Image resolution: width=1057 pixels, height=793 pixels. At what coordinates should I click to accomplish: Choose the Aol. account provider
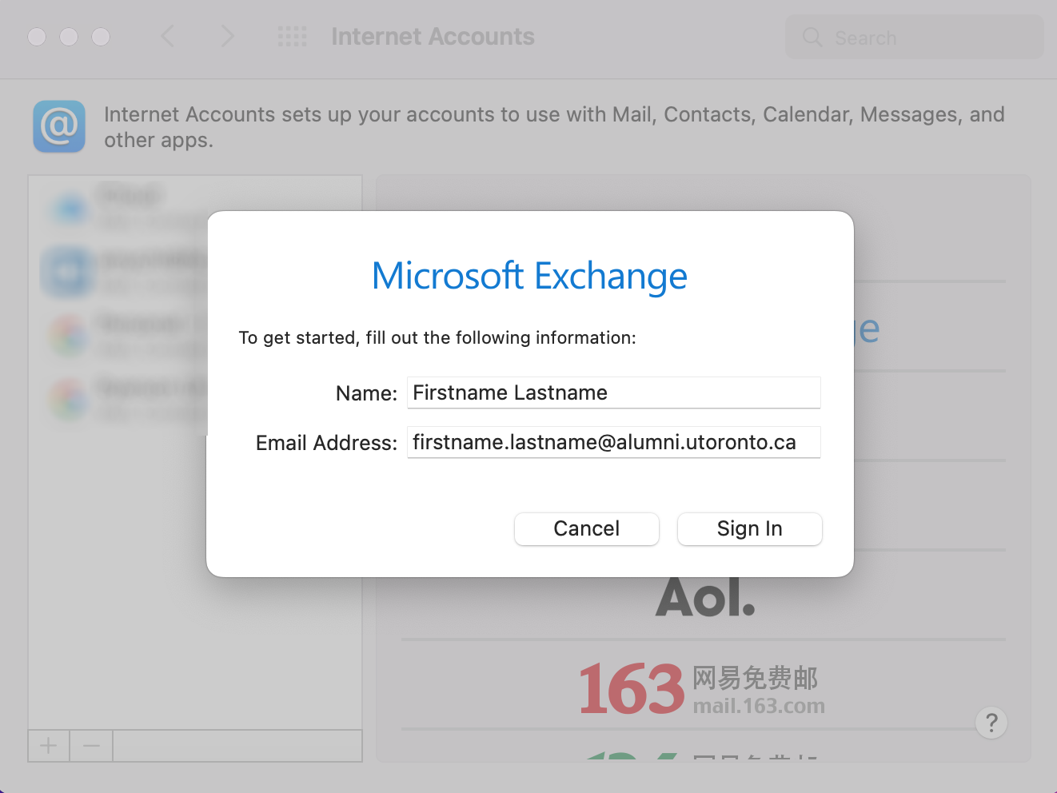(704, 596)
